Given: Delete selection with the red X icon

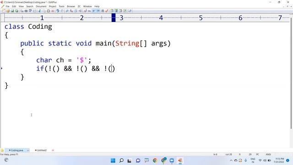Looking at the screenshot, I should point(53,11).
